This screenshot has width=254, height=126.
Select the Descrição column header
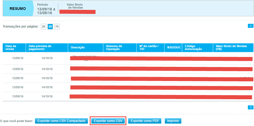tap(86, 48)
